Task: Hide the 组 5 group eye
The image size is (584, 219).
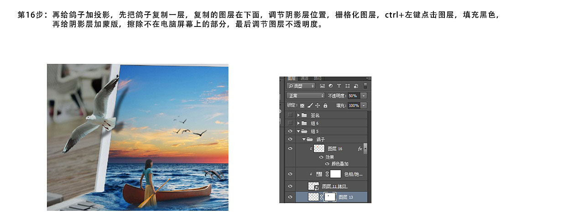Action: click(290, 131)
